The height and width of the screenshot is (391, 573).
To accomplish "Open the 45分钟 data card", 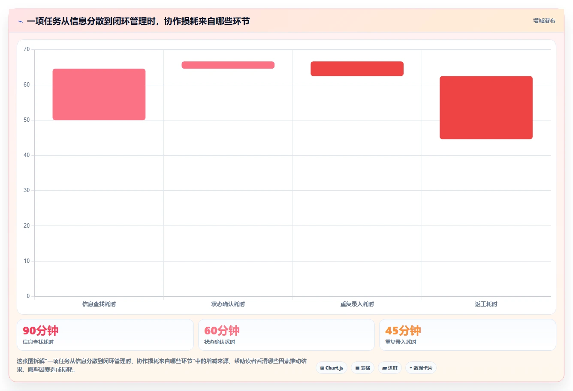I will tap(467, 335).
